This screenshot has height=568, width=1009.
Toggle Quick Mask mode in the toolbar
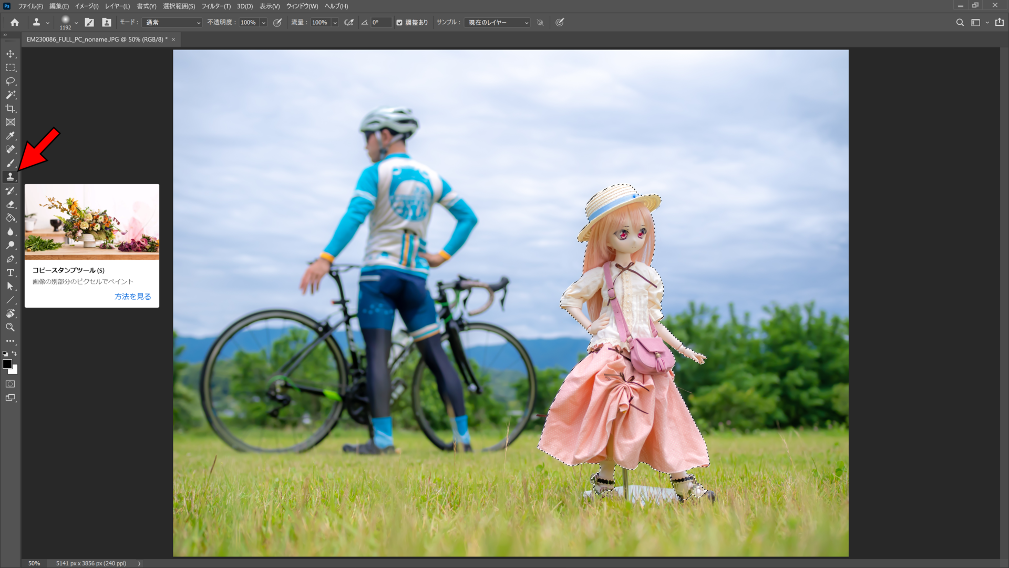[x=11, y=384]
